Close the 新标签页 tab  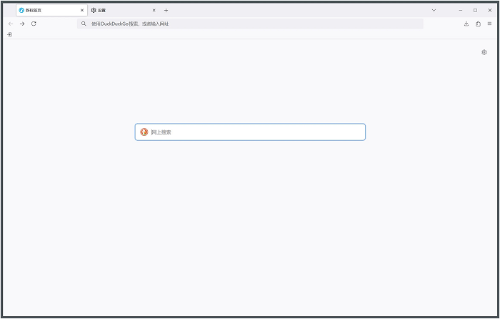coord(82,11)
